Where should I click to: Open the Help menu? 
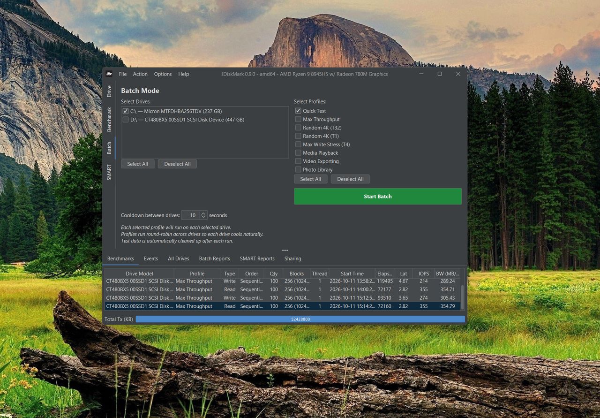pos(184,74)
